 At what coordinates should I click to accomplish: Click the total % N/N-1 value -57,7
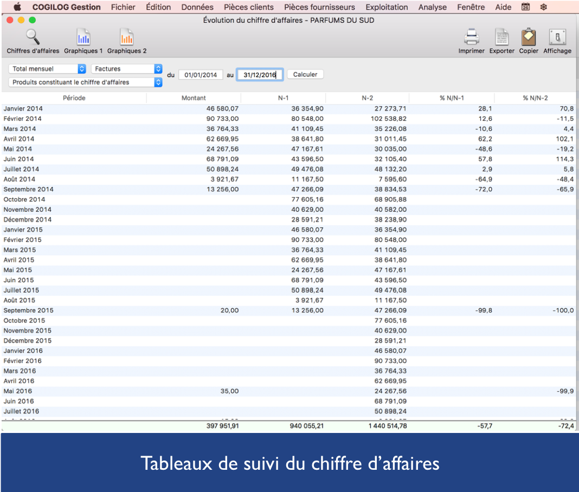point(485,426)
